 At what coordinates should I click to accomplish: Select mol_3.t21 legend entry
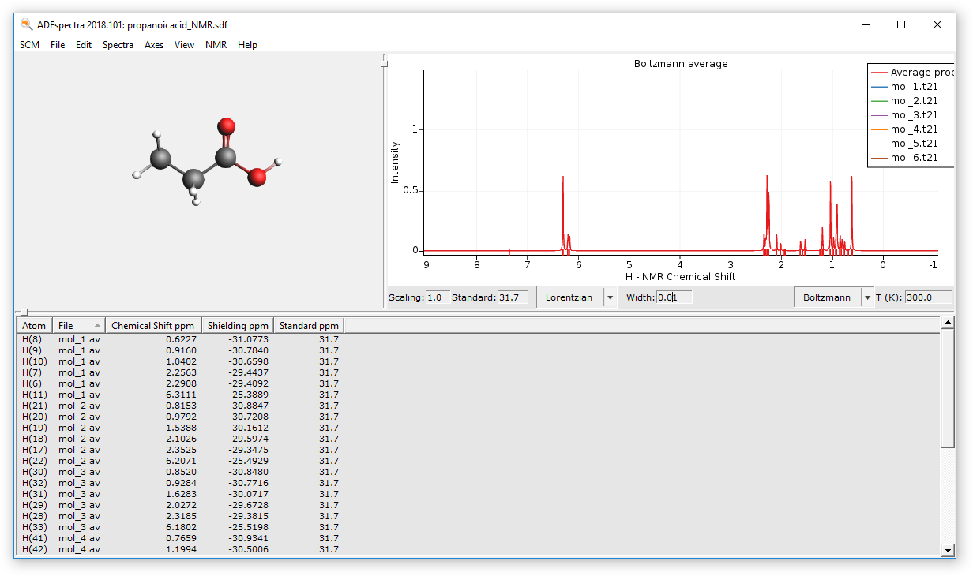(x=904, y=115)
